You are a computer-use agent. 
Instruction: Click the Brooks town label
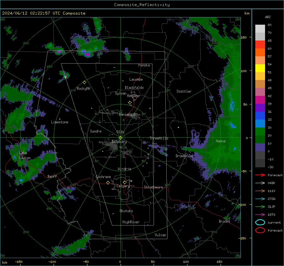pos(224,221)
